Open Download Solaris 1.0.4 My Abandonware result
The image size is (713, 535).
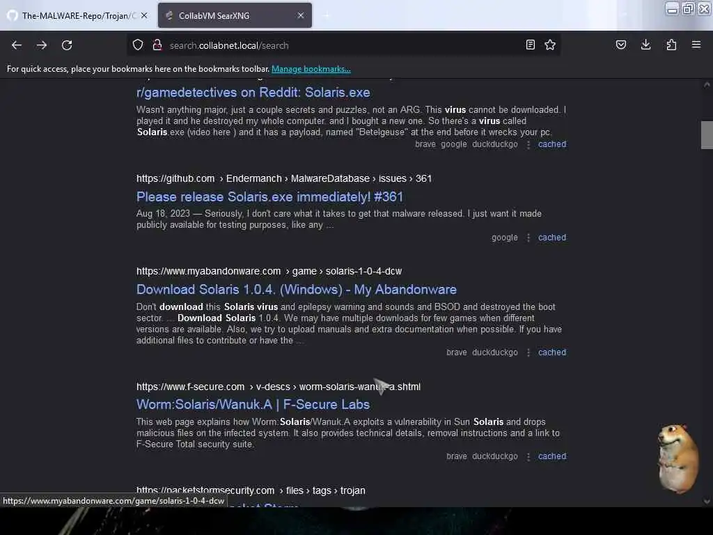[297, 290]
